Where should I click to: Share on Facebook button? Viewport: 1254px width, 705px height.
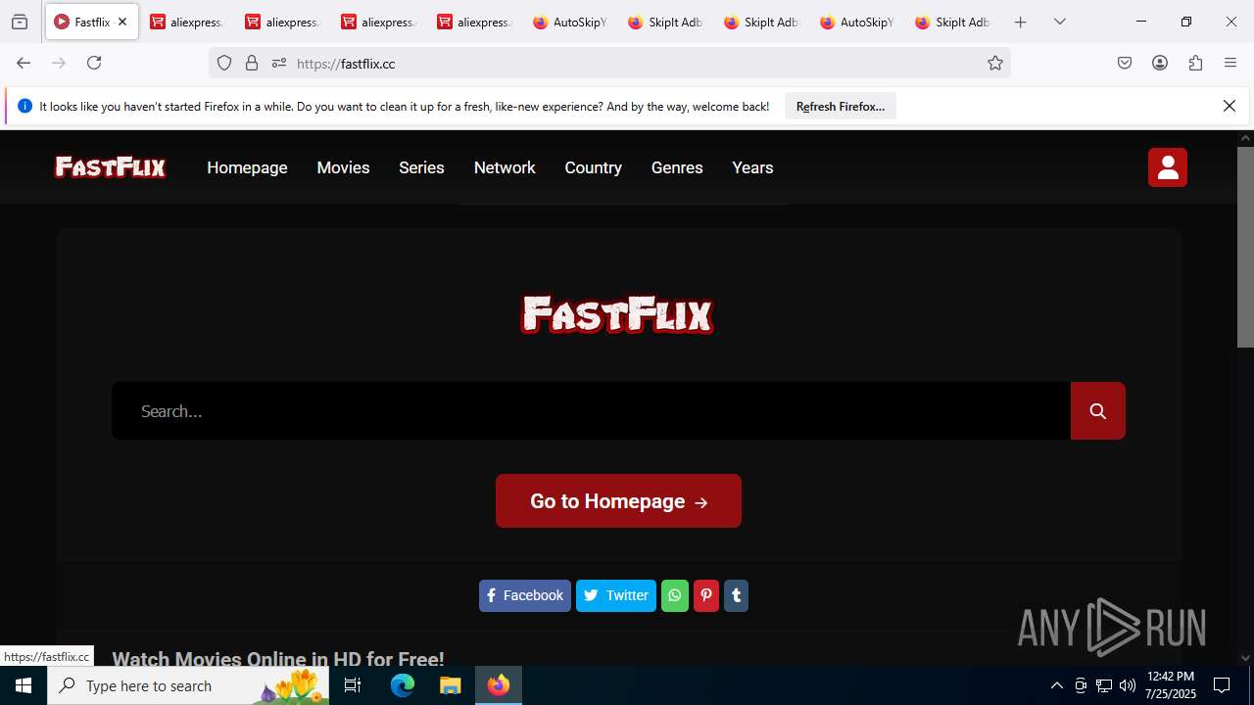click(525, 595)
